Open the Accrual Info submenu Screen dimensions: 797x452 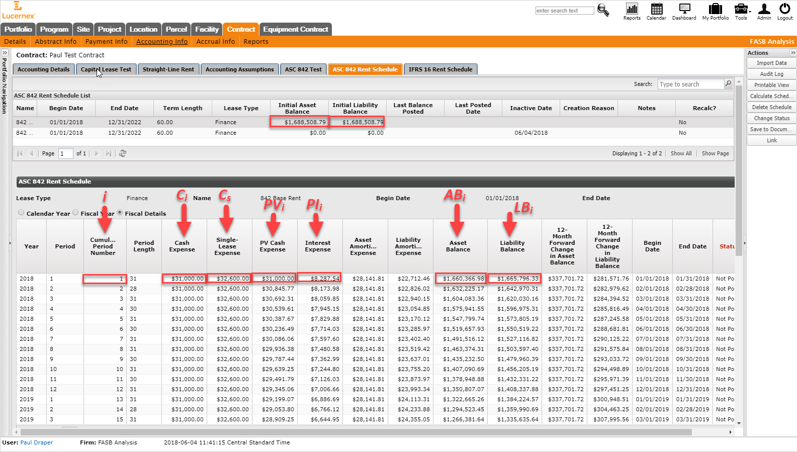pos(216,41)
